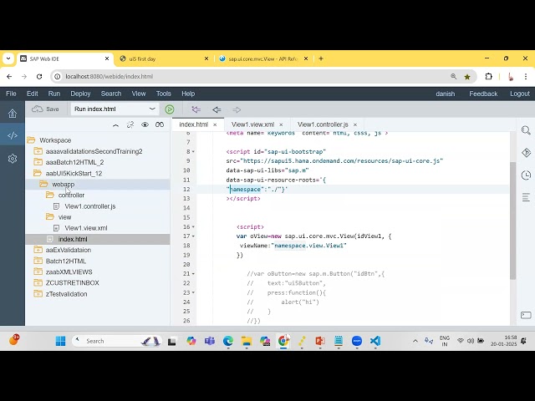This screenshot has height=401, width=535.
Task: Switch to the Development code perspective icon
Action: click(x=13, y=135)
